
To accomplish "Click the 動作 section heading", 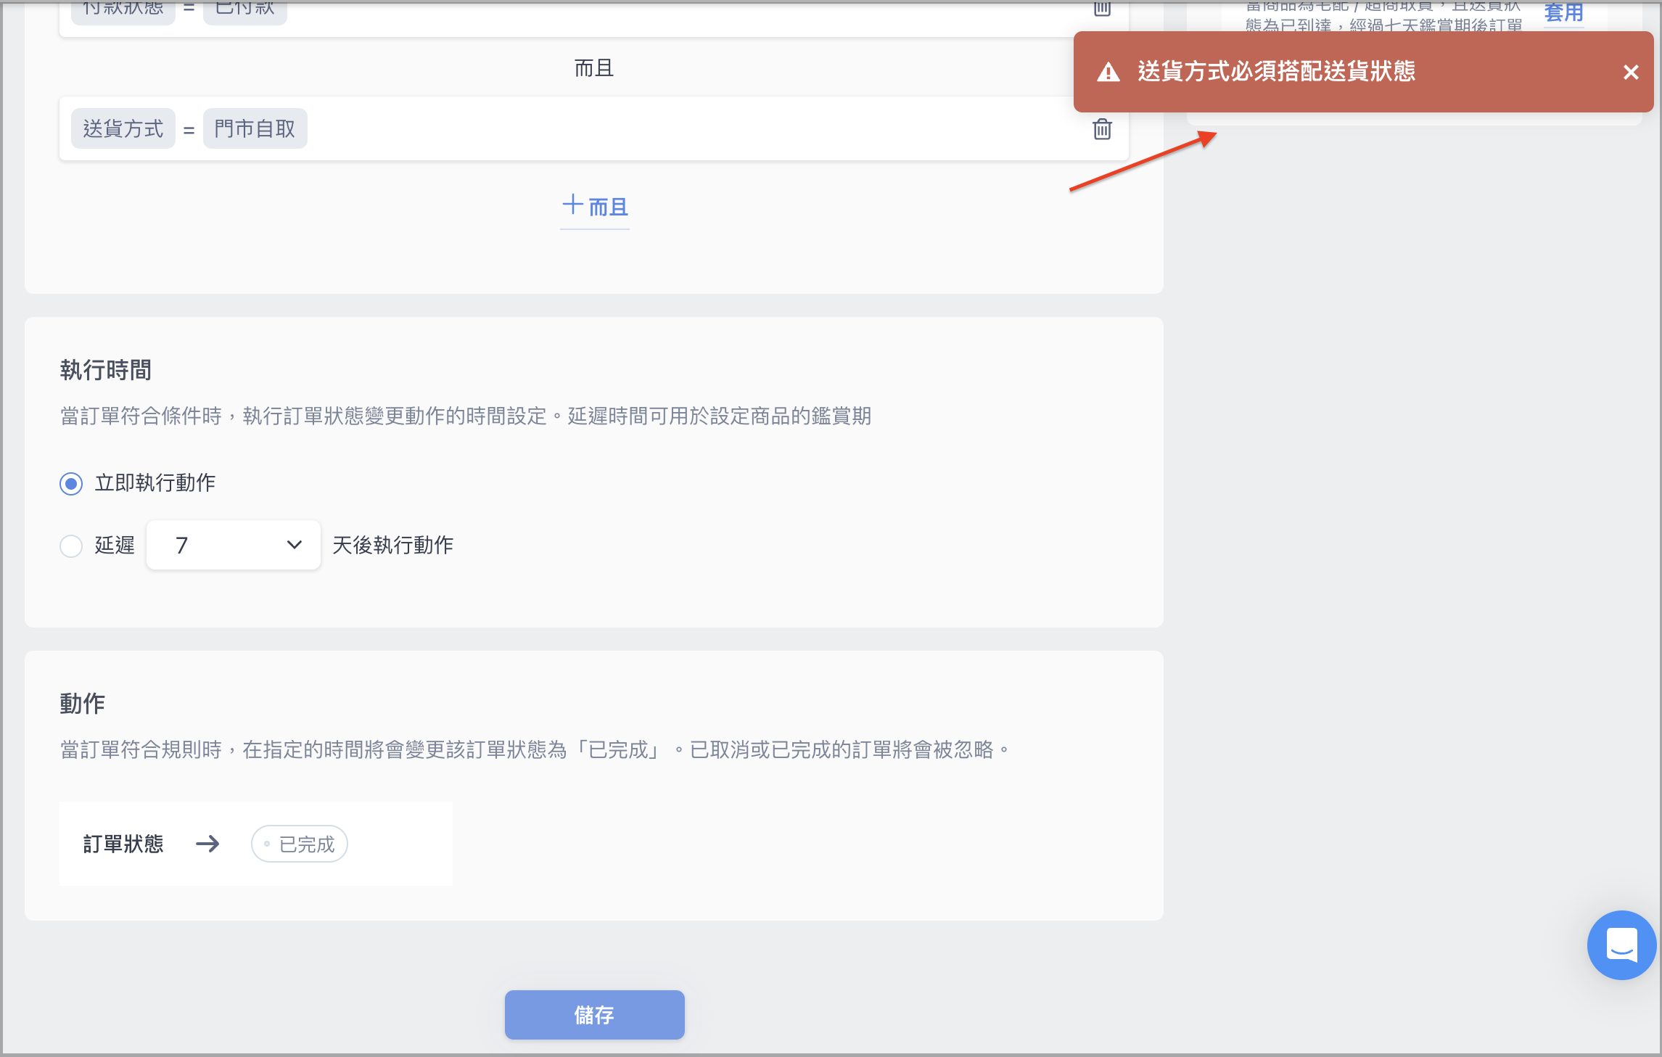I will pos(83,703).
